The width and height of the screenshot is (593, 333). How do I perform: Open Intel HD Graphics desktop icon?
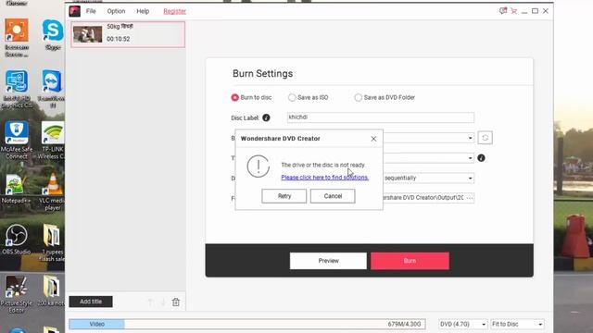click(17, 89)
